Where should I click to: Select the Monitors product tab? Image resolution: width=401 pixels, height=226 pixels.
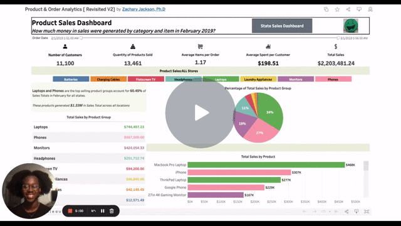pos(296,79)
